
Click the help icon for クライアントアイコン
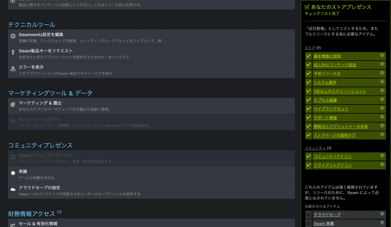coord(382,164)
